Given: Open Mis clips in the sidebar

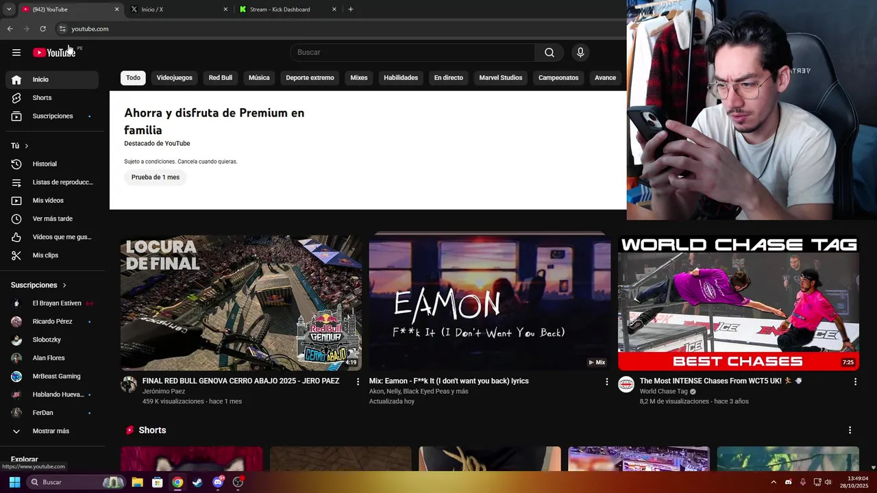Looking at the screenshot, I should coord(52,255).
